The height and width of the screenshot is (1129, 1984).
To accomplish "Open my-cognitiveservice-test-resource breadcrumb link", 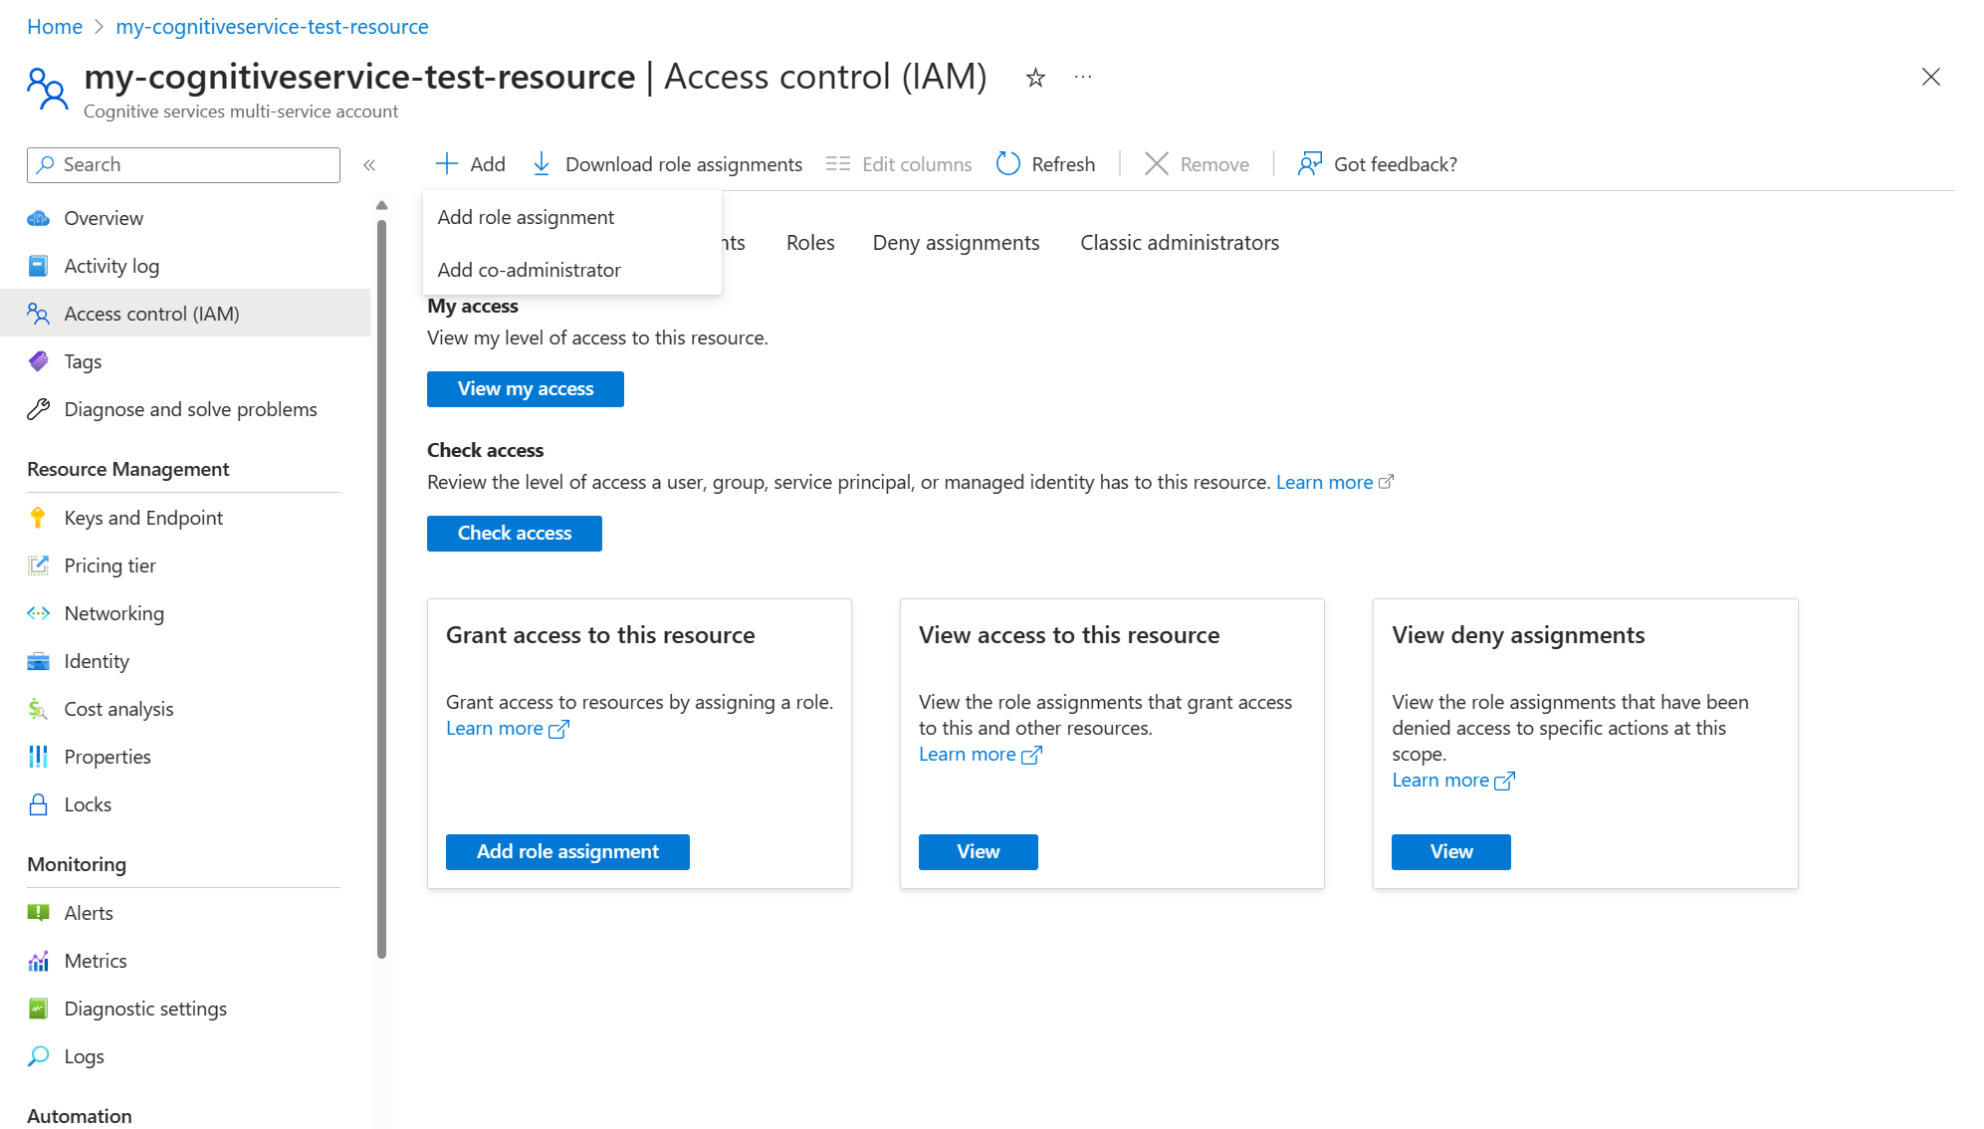I will click(272, 27).
